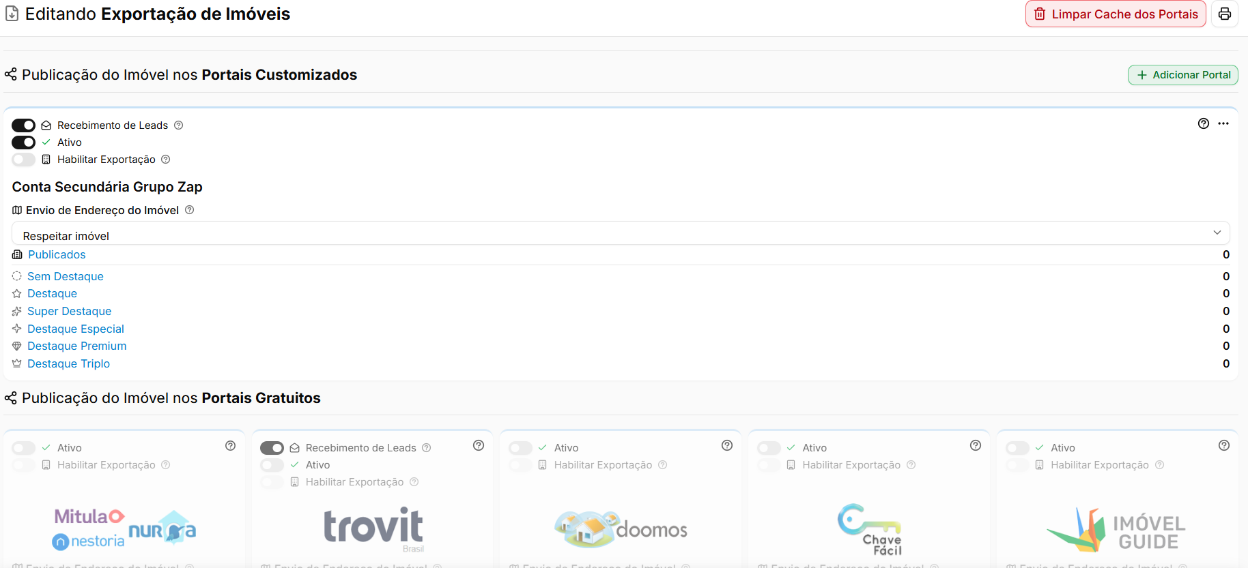Open the Sem Destaque link
This screenshot has width=1248, height=568.
coord(66,276)
